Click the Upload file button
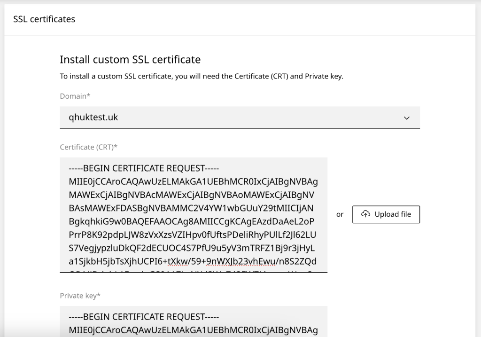 point(386,214)
